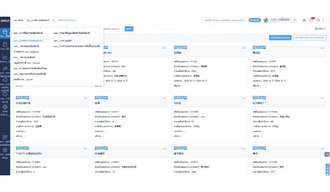Click the cube icon in sidebar
Image resolution: width=330 pixels, height=192 pixels.
5,150
